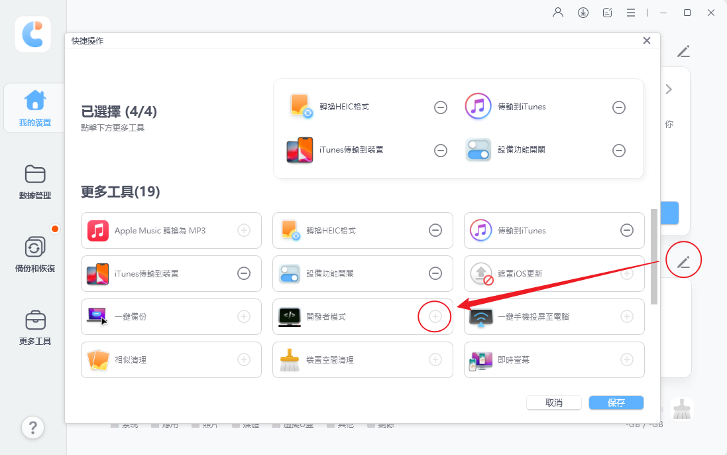Click the 相似清理 orange photos icon
This screenshot has height=455, width=727.
click(x=98, y=360)
